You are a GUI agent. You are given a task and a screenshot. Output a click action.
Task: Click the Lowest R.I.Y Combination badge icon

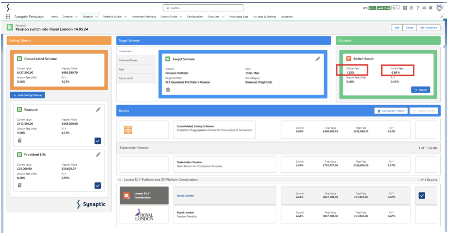click(x=126, y=196)
